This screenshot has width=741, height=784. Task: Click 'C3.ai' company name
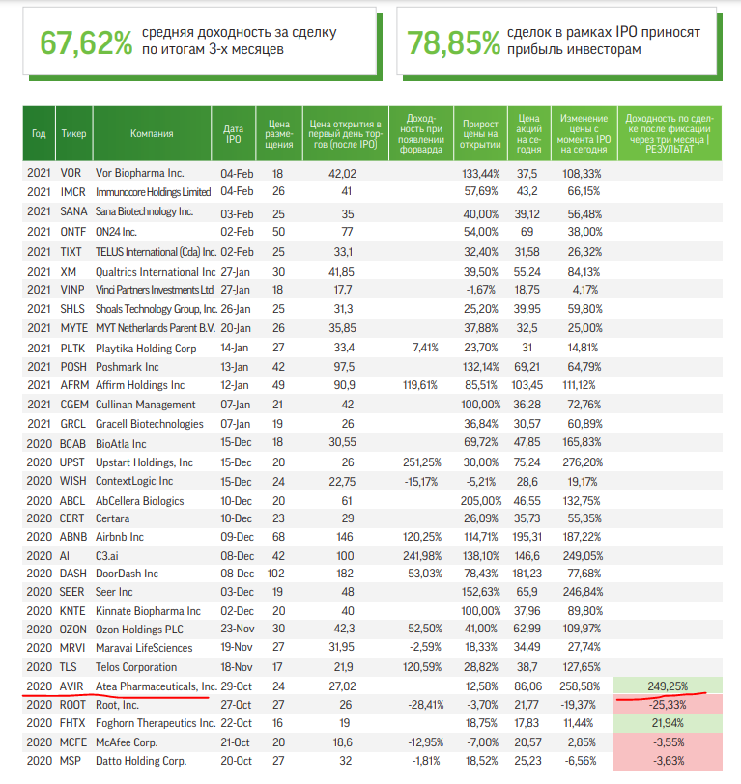click(x=107, y=556)
